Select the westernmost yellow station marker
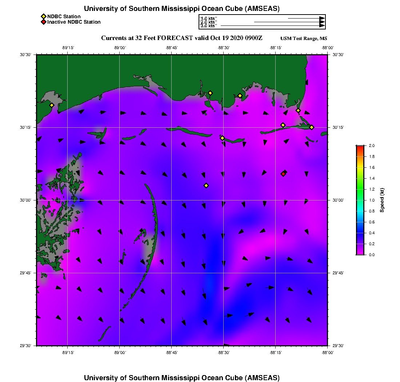The width and height of the screenshot is (400, 382). [52, 105]
